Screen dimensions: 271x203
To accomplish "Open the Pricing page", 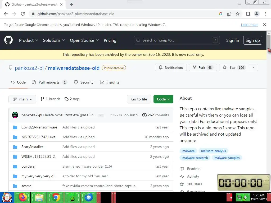I will [x=110, y=40].
